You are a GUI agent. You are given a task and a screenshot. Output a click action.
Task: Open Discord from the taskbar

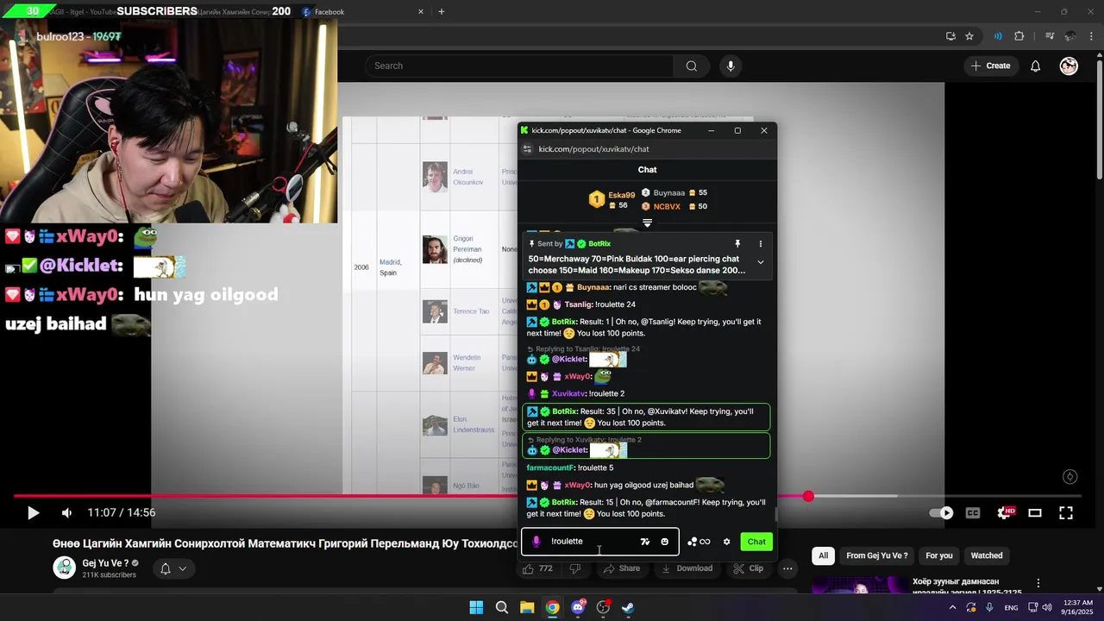pos(578,607)
